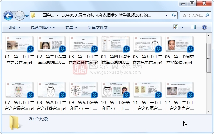The width and height of the screenshot is (214, 134).
Task: Click 新建文件夹 button
Action: (98, 28)
